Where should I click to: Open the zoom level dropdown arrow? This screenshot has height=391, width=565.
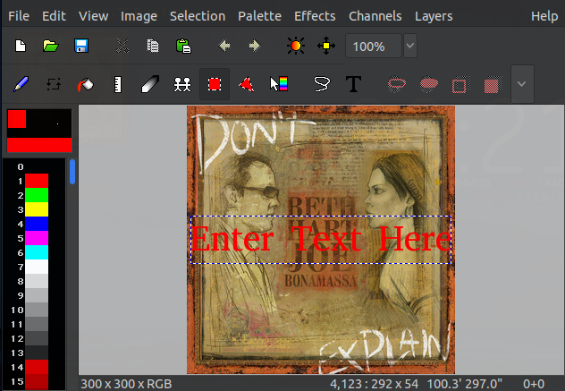pos(410,46)
